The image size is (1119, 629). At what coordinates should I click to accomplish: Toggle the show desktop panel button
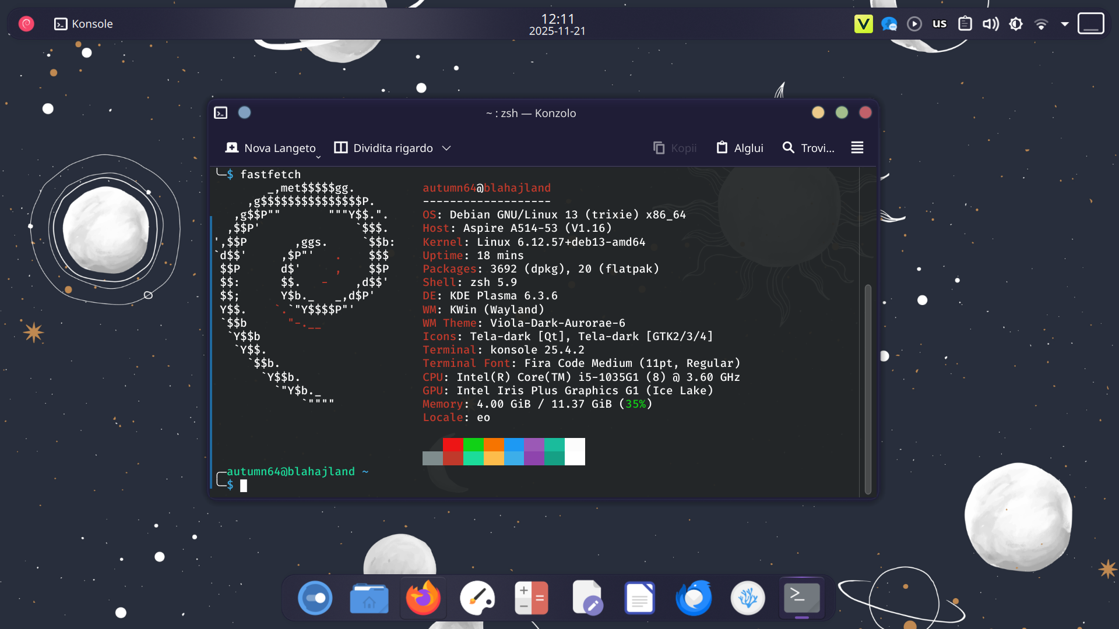(1090, 24)
